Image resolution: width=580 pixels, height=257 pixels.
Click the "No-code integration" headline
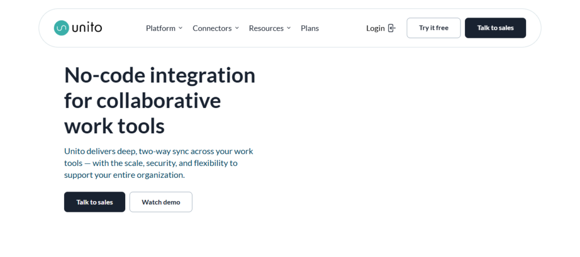[160, 75]
